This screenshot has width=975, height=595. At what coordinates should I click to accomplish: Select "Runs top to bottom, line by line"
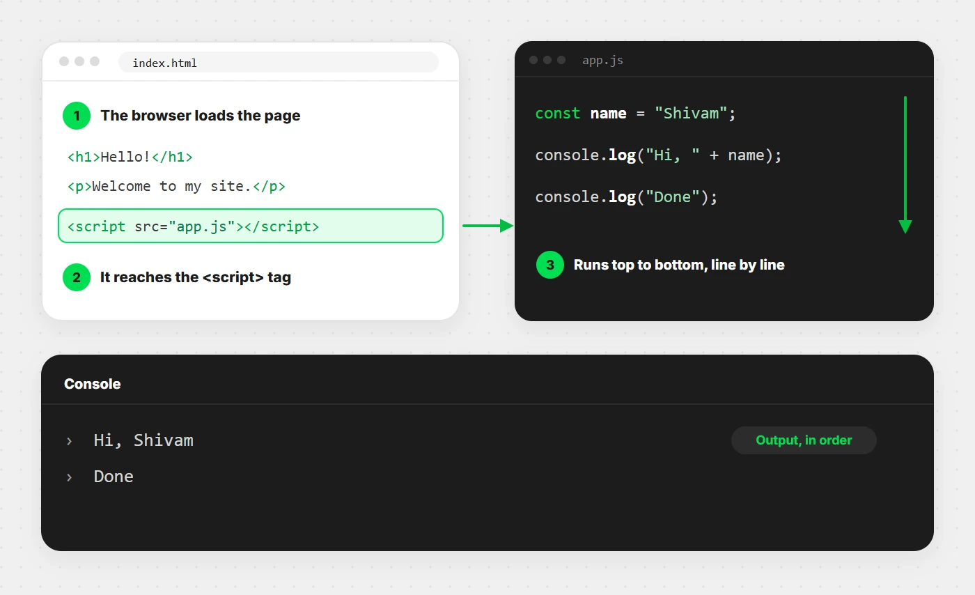click(x=679, y=265)
